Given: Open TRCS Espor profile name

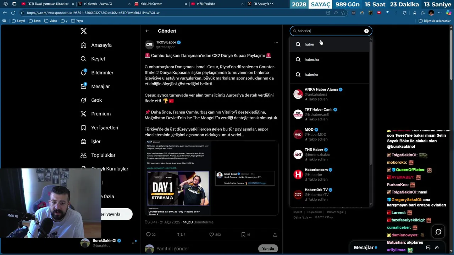Looking at the screenshot, I should [x=166, y=42].
